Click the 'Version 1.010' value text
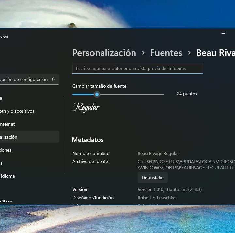Image resolution: width=235 pixels, height=233 pixels. pos(170,189)
